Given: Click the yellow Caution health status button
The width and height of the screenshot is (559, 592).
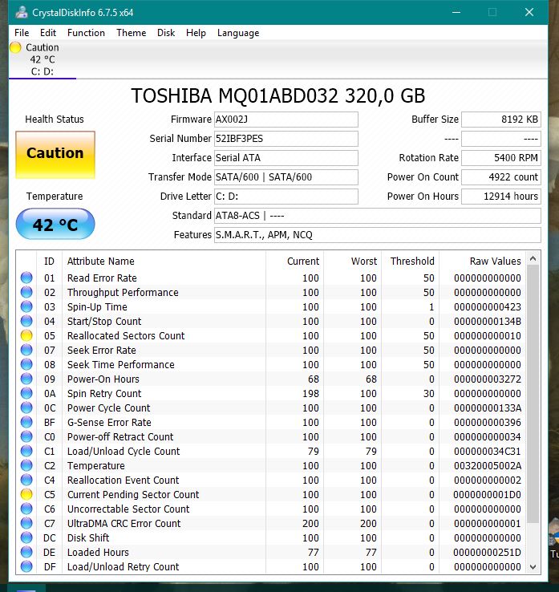Looking at the screenshot, I should [x=55, y=155].
